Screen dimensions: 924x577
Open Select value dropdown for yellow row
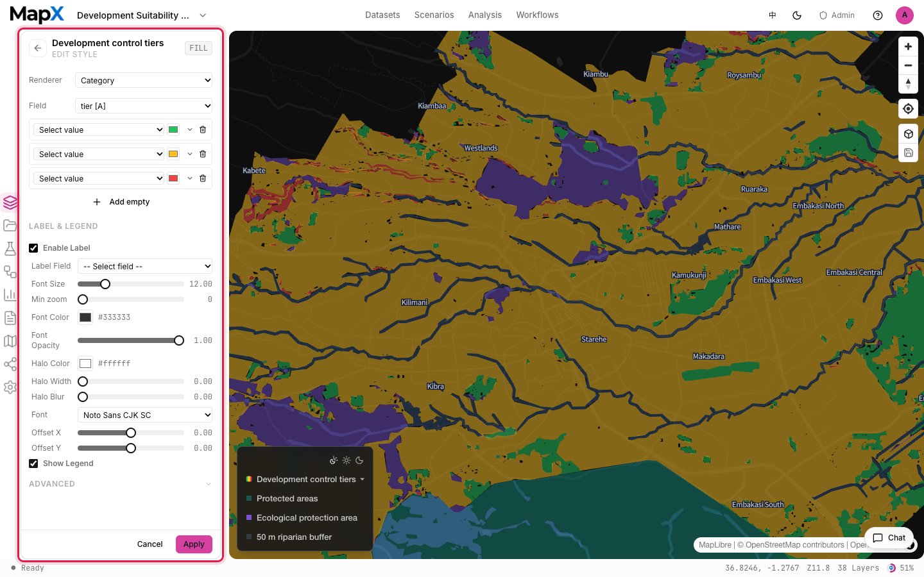coord(99,154)
